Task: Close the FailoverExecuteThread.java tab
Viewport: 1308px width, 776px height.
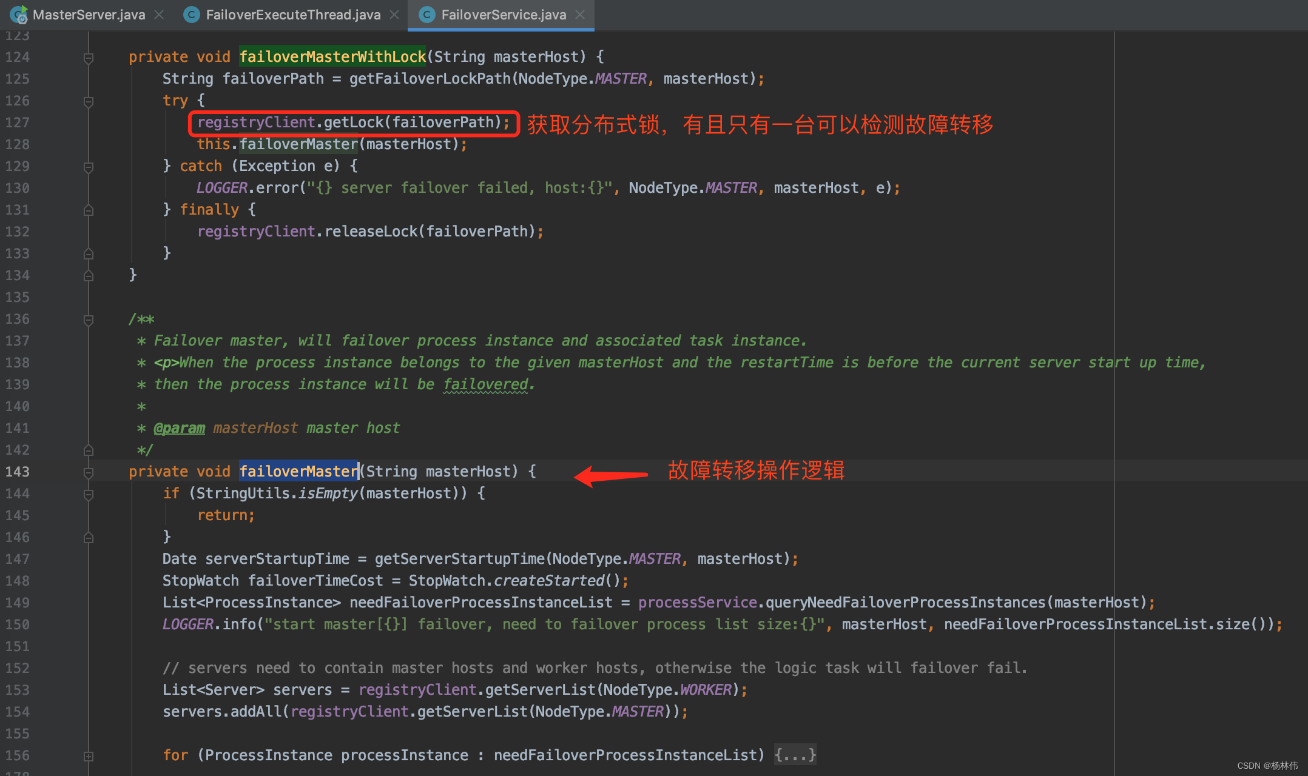Action: tap(394, 15)
